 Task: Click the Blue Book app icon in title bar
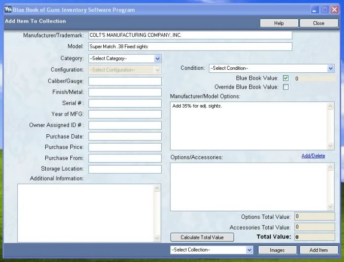coord(8,10)
